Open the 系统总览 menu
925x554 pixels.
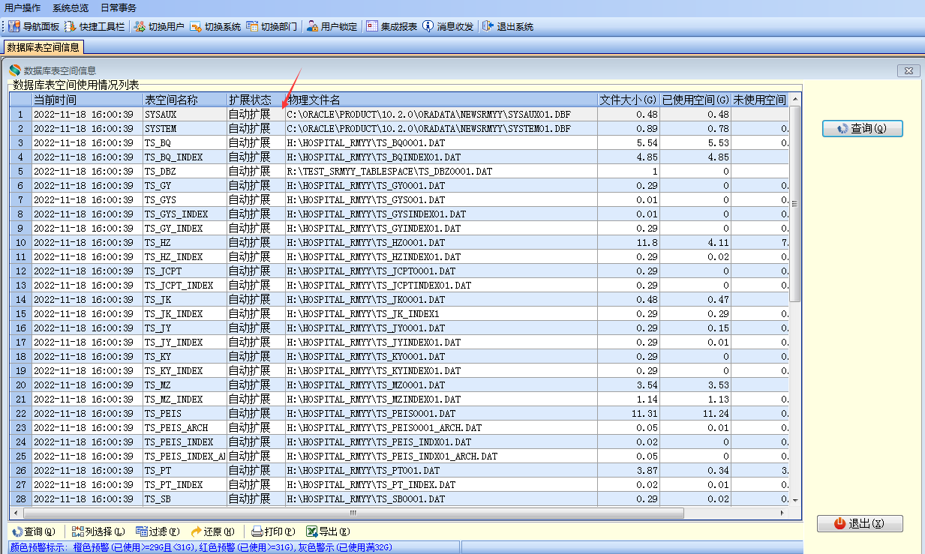71,7
